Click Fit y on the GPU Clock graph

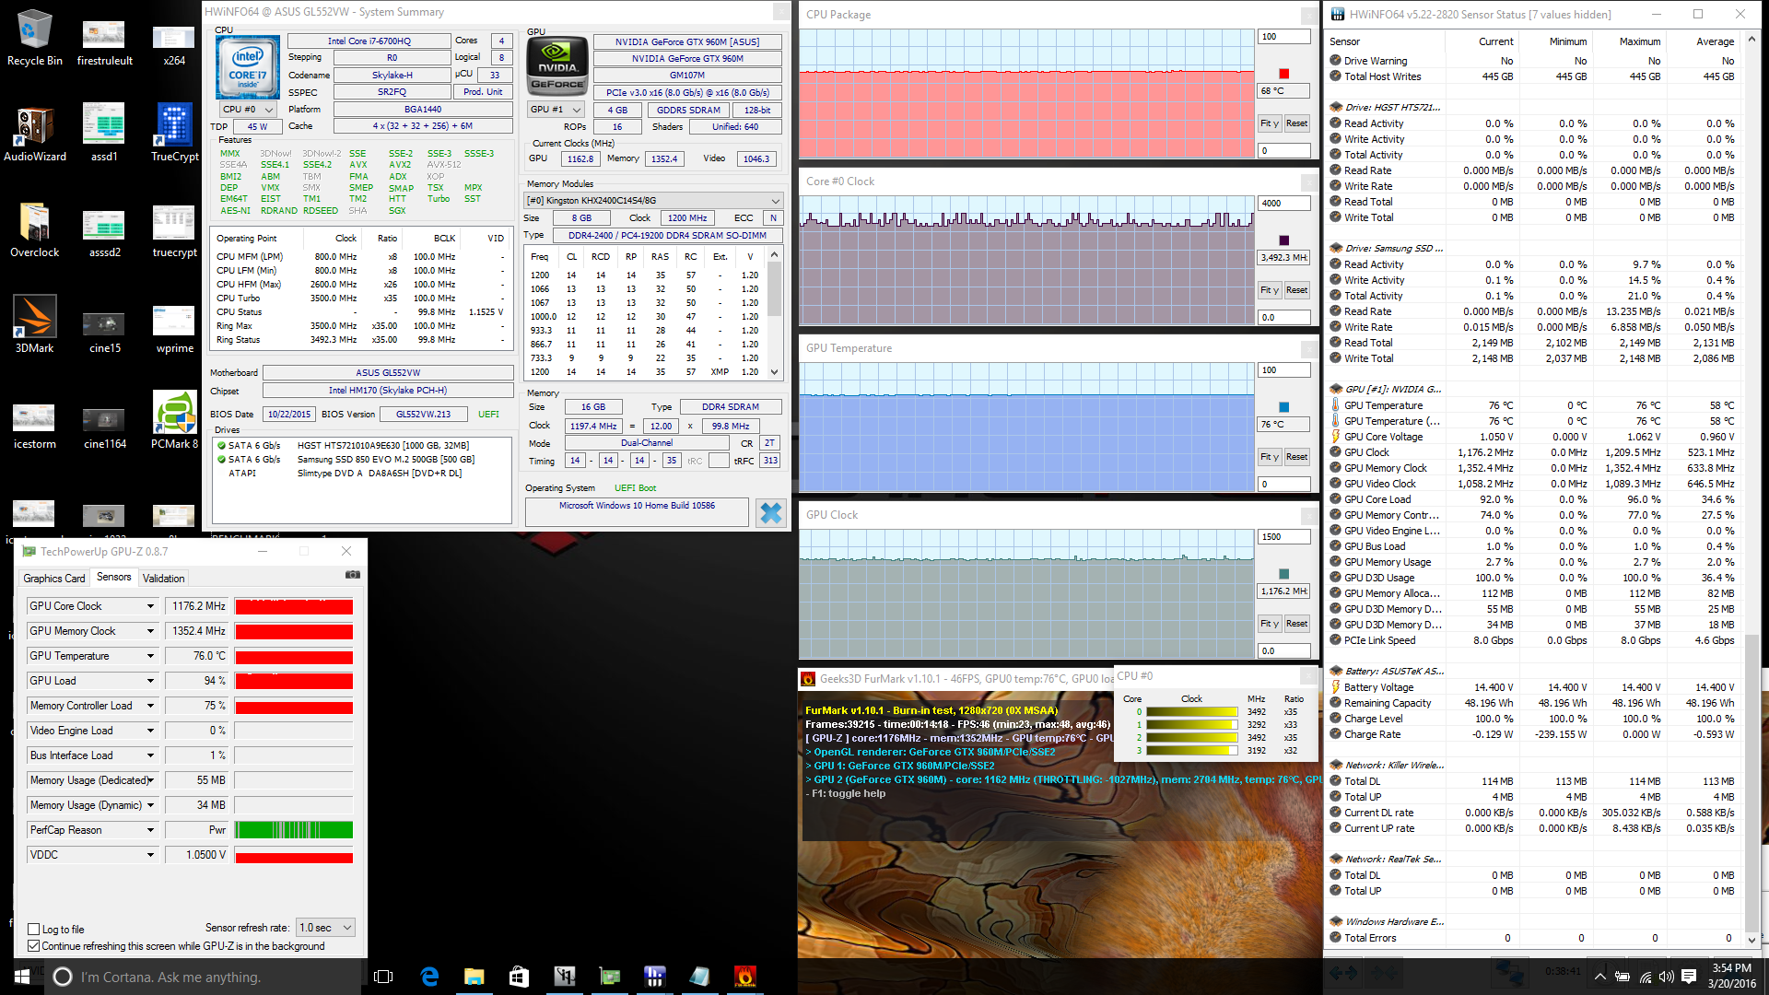(1269, 624)
